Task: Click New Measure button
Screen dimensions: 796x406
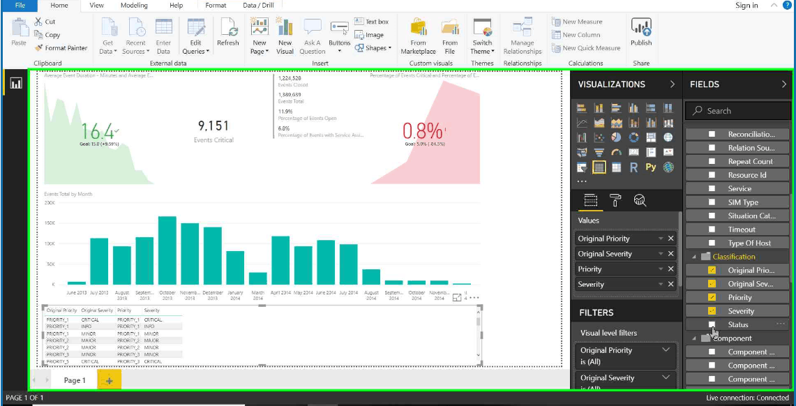Action: coord(577,22)
